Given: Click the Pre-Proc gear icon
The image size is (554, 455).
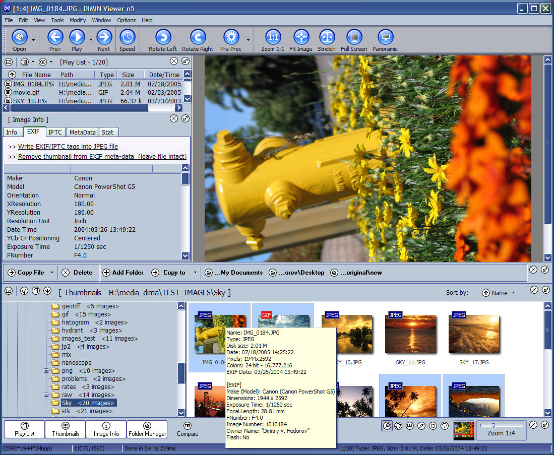Looking at the screenshot, I should 231,37.
